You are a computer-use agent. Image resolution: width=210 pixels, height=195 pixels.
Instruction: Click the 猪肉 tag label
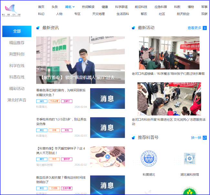coord(42,101)
